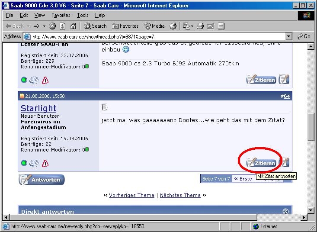This screenshot has height=232, width=317.
Task: Open Nächstes Thema link
Action: tap(180, 195)
